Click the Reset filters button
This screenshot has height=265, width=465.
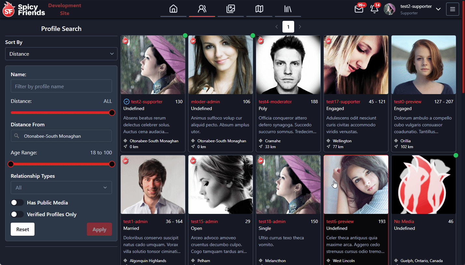click(22, 229)
